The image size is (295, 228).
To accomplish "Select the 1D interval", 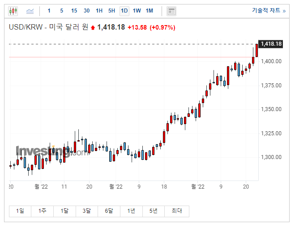I will (x=124, y=11).
